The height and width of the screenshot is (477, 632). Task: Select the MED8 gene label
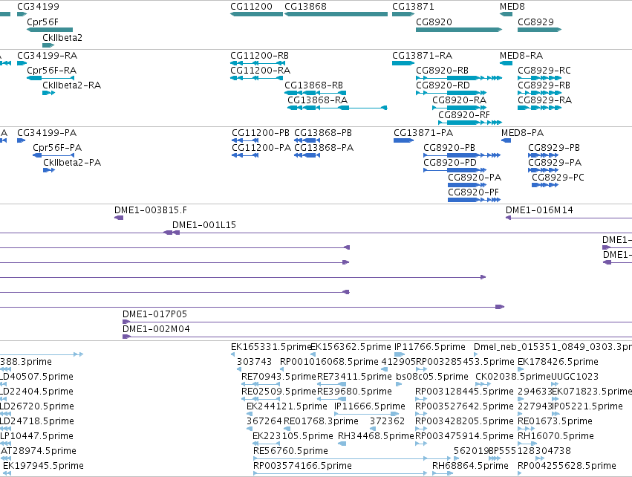(512, 7)
